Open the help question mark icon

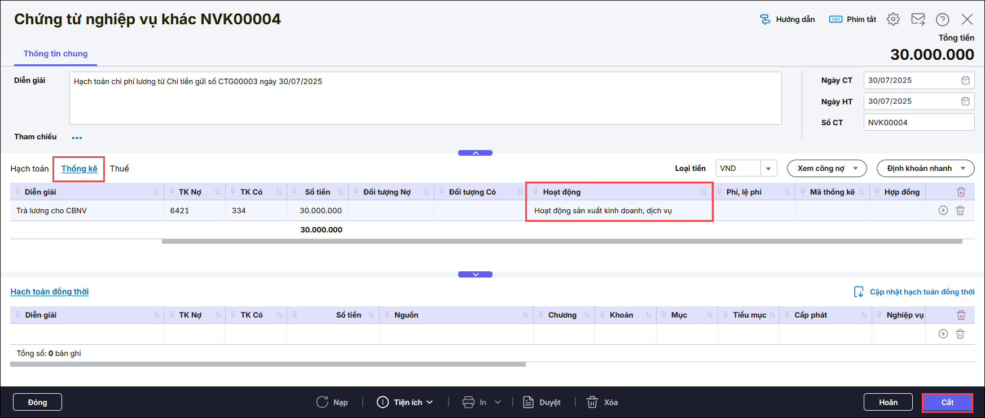942,19
